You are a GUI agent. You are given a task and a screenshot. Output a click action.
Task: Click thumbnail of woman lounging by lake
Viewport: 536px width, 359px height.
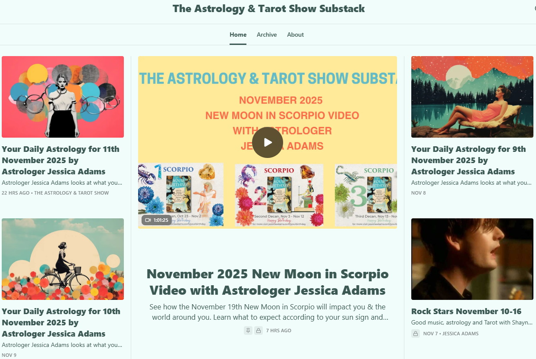pos(472,97)
